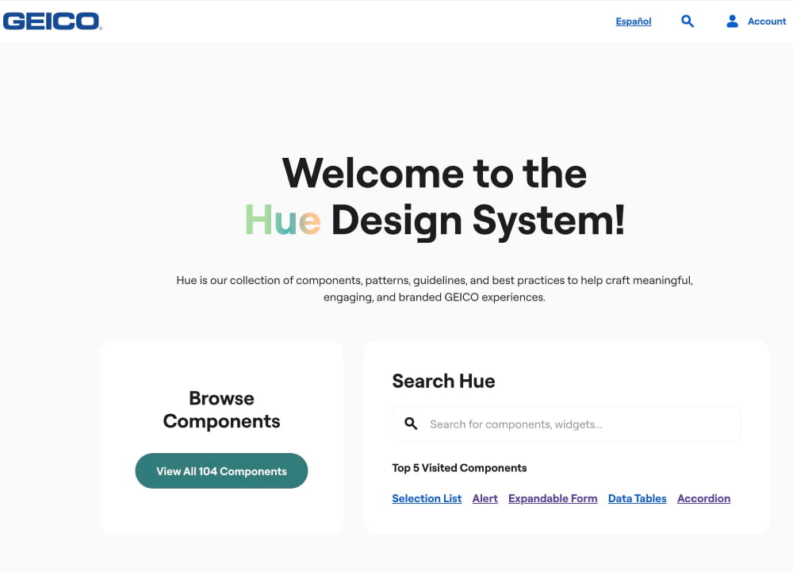This screenshot has width=793, height=572.
Task: Focus the Search for components input field
Action: point(566,424)
